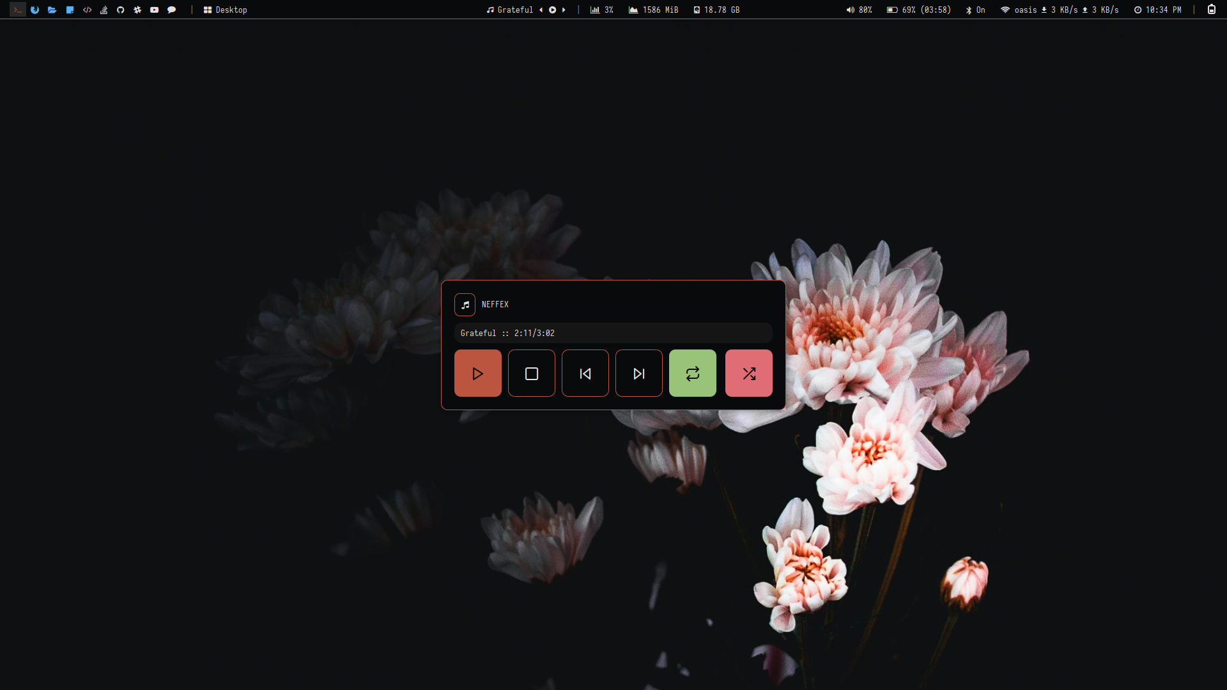Image resolution: width=1227 pixels, height=690 pixels.
Task: Toggle play in the bar music module
Action: [x=552, y=10]
